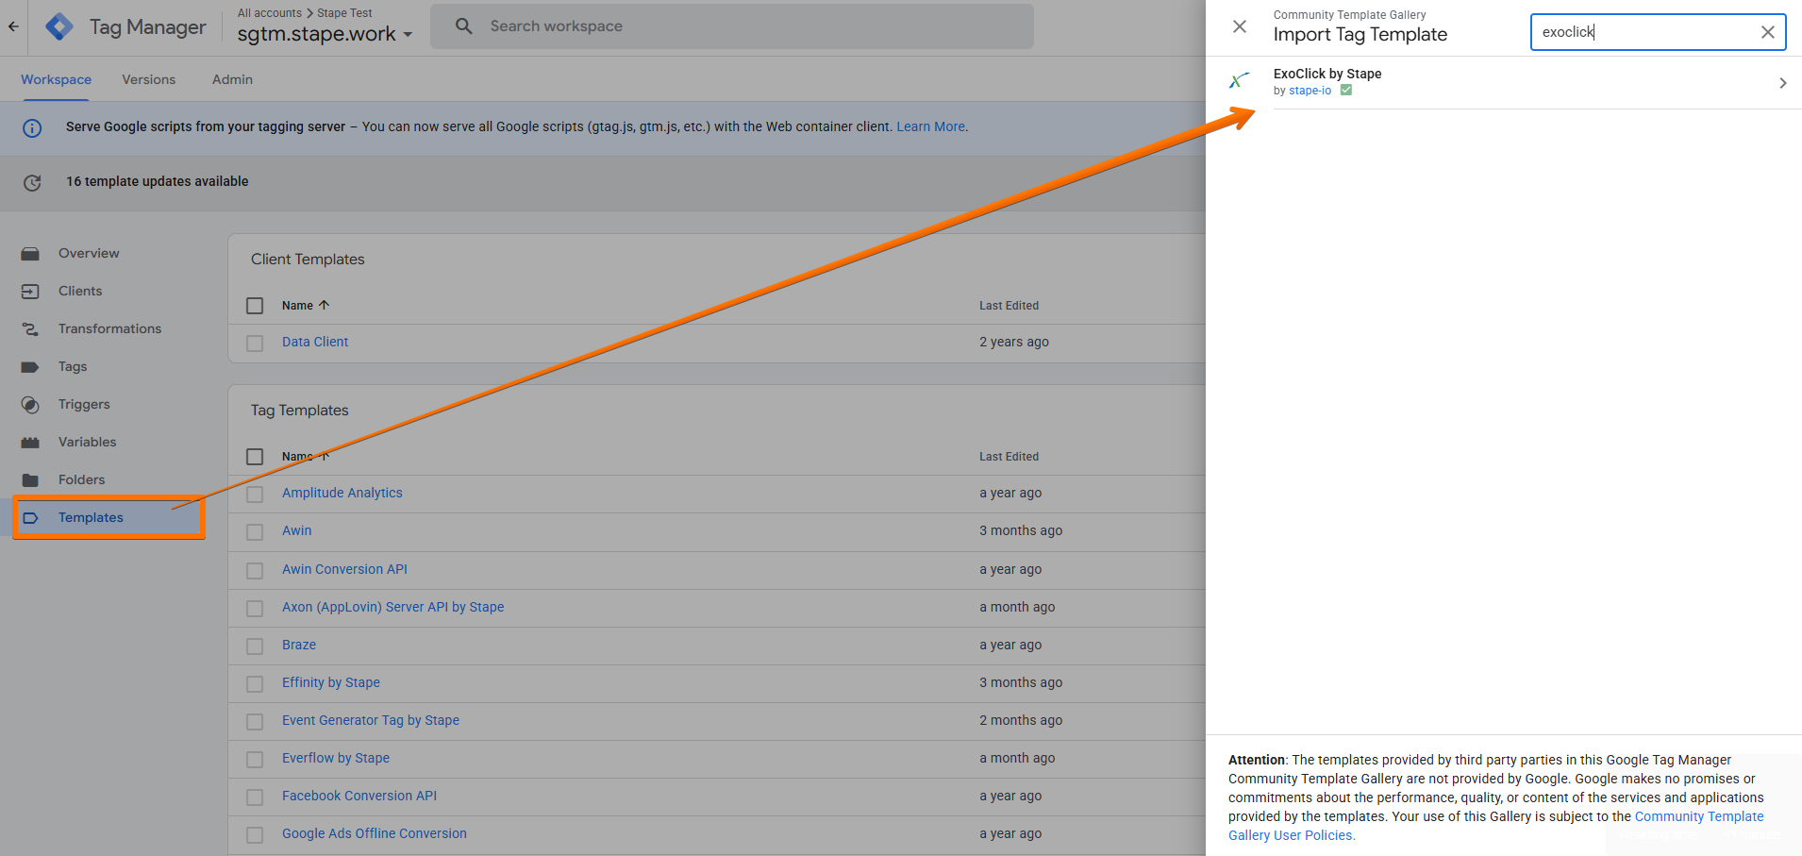Check the Braze template checkbox

click(x=255, y=646)
